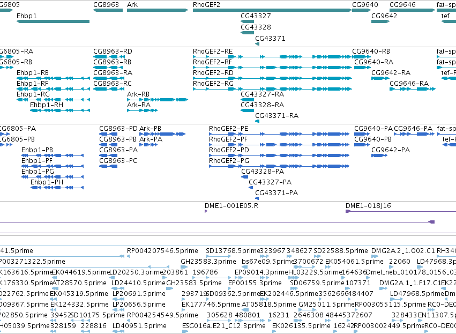This screenshot has width=456, height=334.
Task: Select the CG8963 gene feature
Action: pyautogui.click(x=108, y=10)
